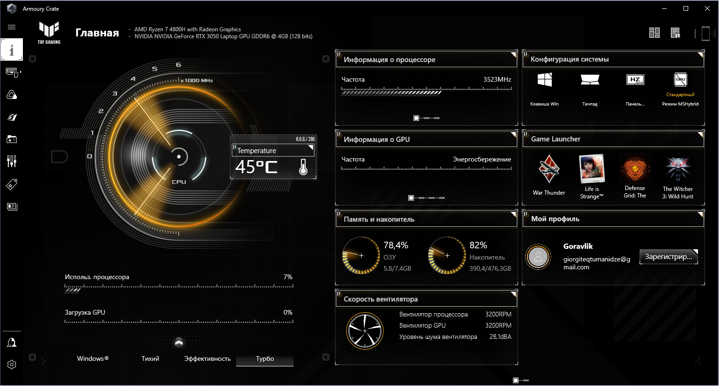Open the Device keyboard icon in sidebar

12,72
